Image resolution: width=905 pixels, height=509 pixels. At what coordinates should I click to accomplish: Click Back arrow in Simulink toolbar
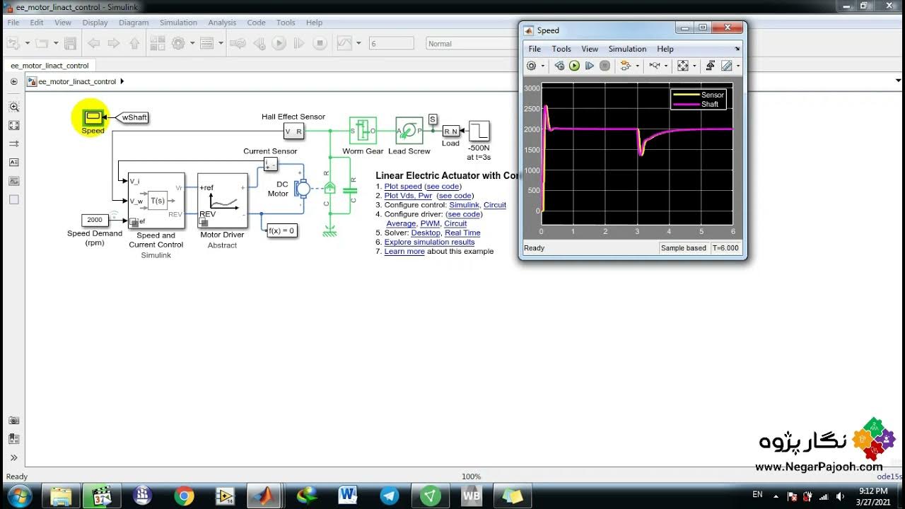point(93,43)
